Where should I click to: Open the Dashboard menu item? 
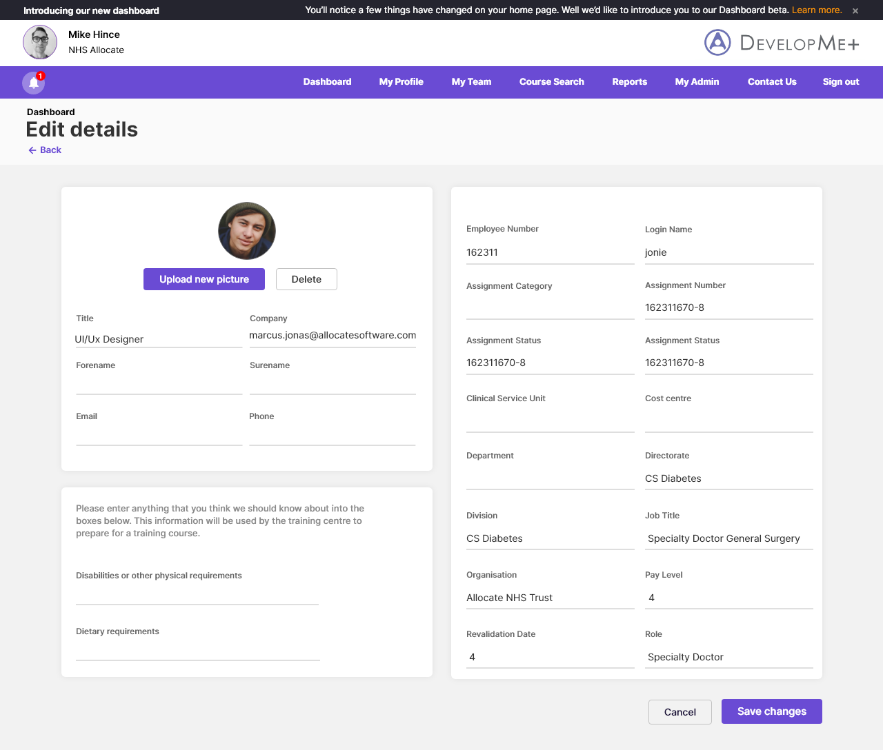[327, 82]
